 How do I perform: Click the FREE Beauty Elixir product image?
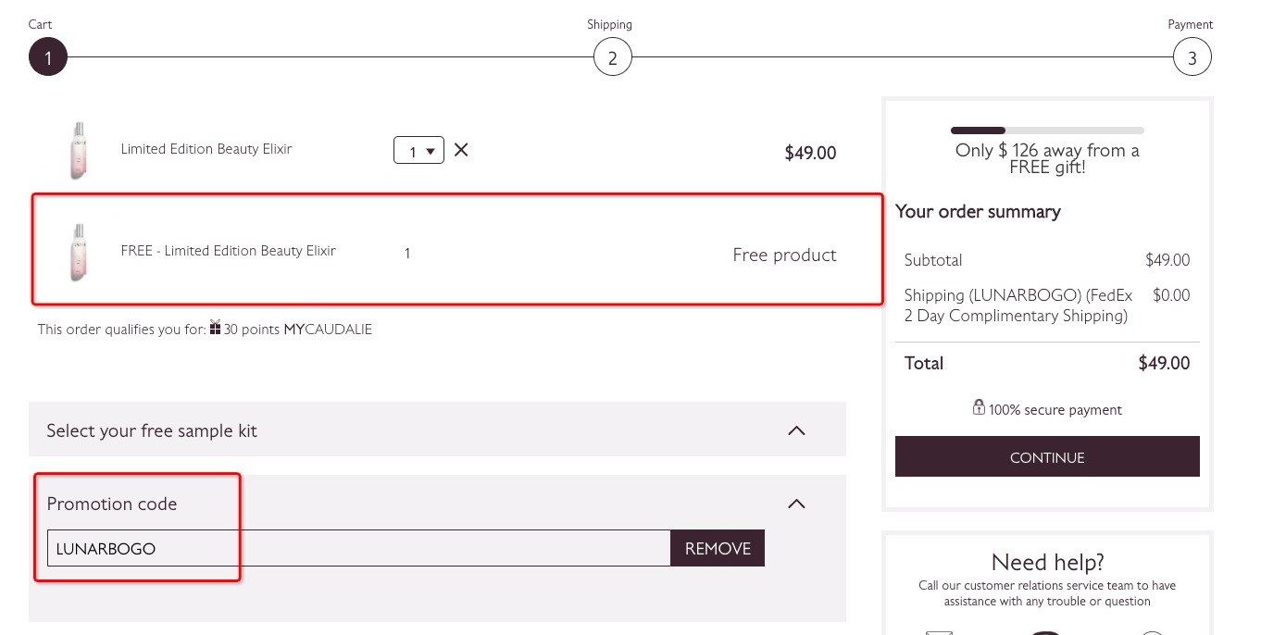pyautogui.click(x=78, y=252)
